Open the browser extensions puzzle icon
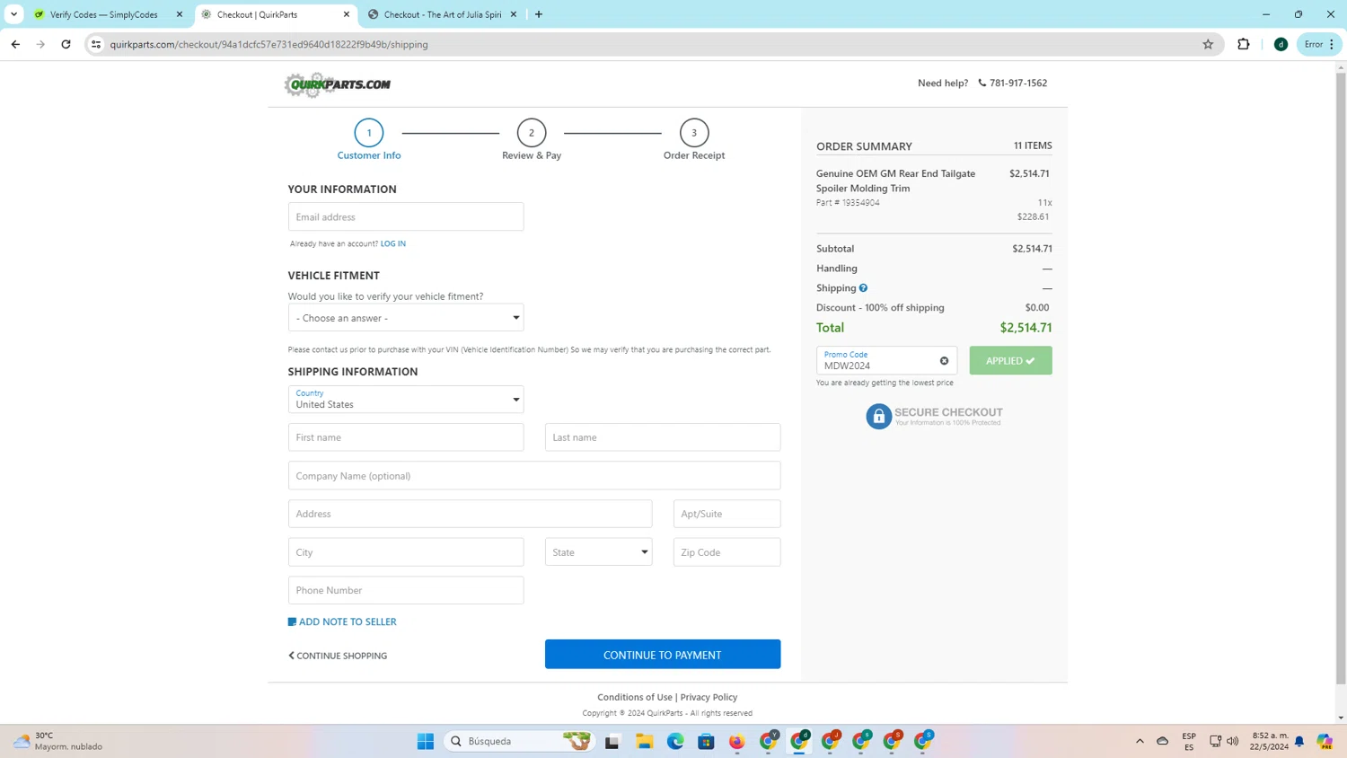The width and height of the screenshot is (1347, 758). point(1244,44)
